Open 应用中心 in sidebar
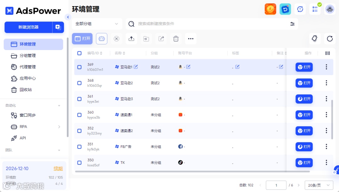This screenshot has height=192, width=339. 33,78
